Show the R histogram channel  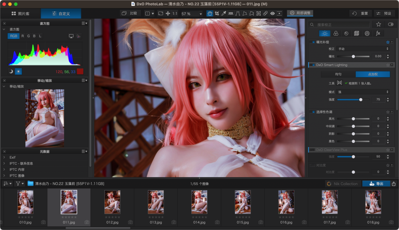(x=23, y=36)
